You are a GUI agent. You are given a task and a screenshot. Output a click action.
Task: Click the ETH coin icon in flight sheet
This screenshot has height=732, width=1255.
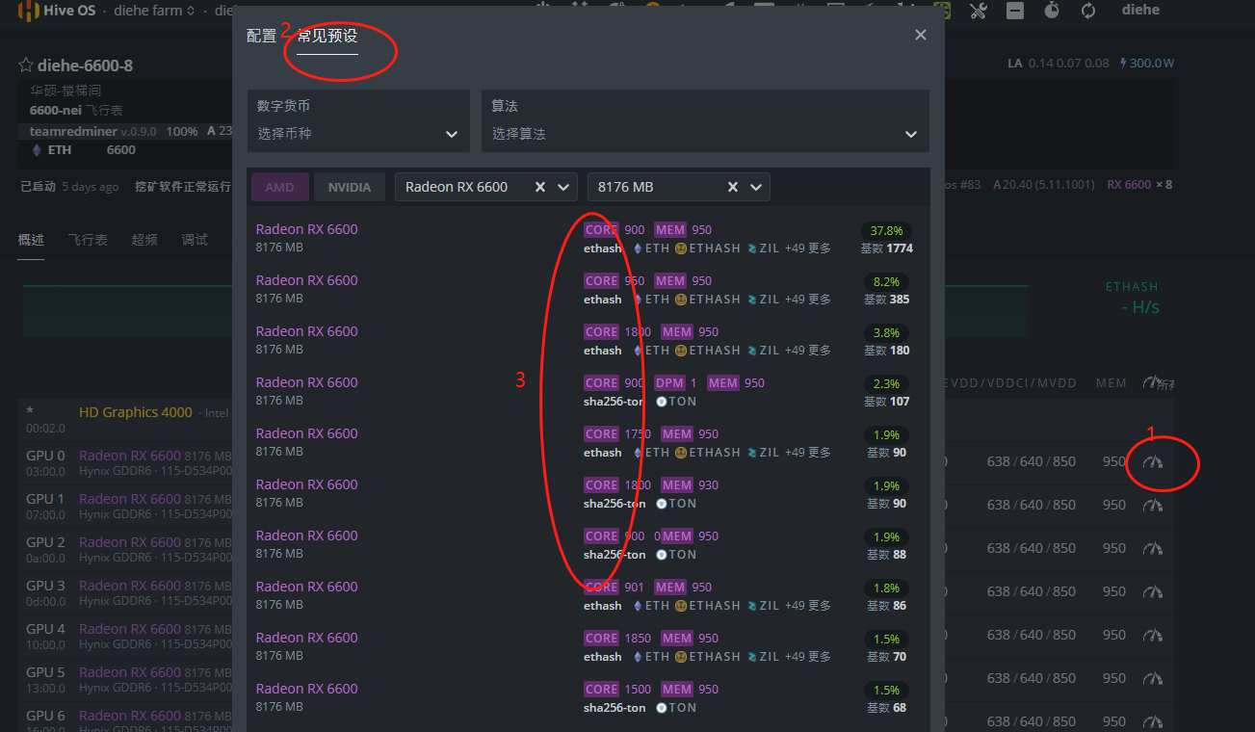pyautogui.click(x=38, y=150)
